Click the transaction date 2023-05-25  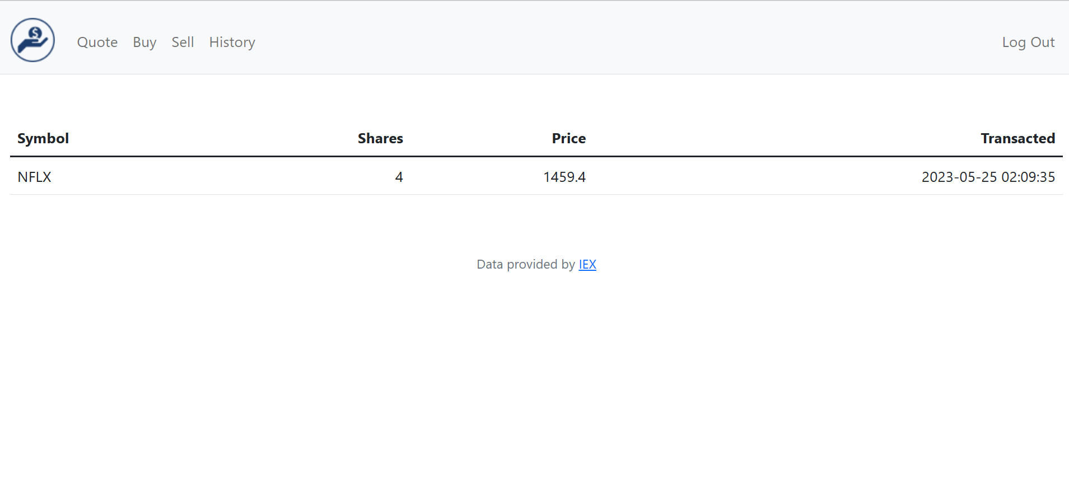(x=959, y=177)
